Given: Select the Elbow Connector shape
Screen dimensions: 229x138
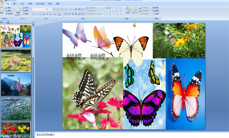Looking at the screenshot, I should pos(113,11).
